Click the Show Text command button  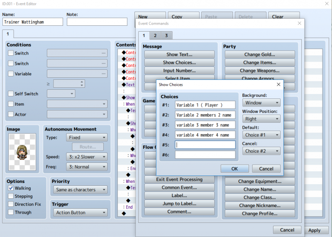click(179, 54)
